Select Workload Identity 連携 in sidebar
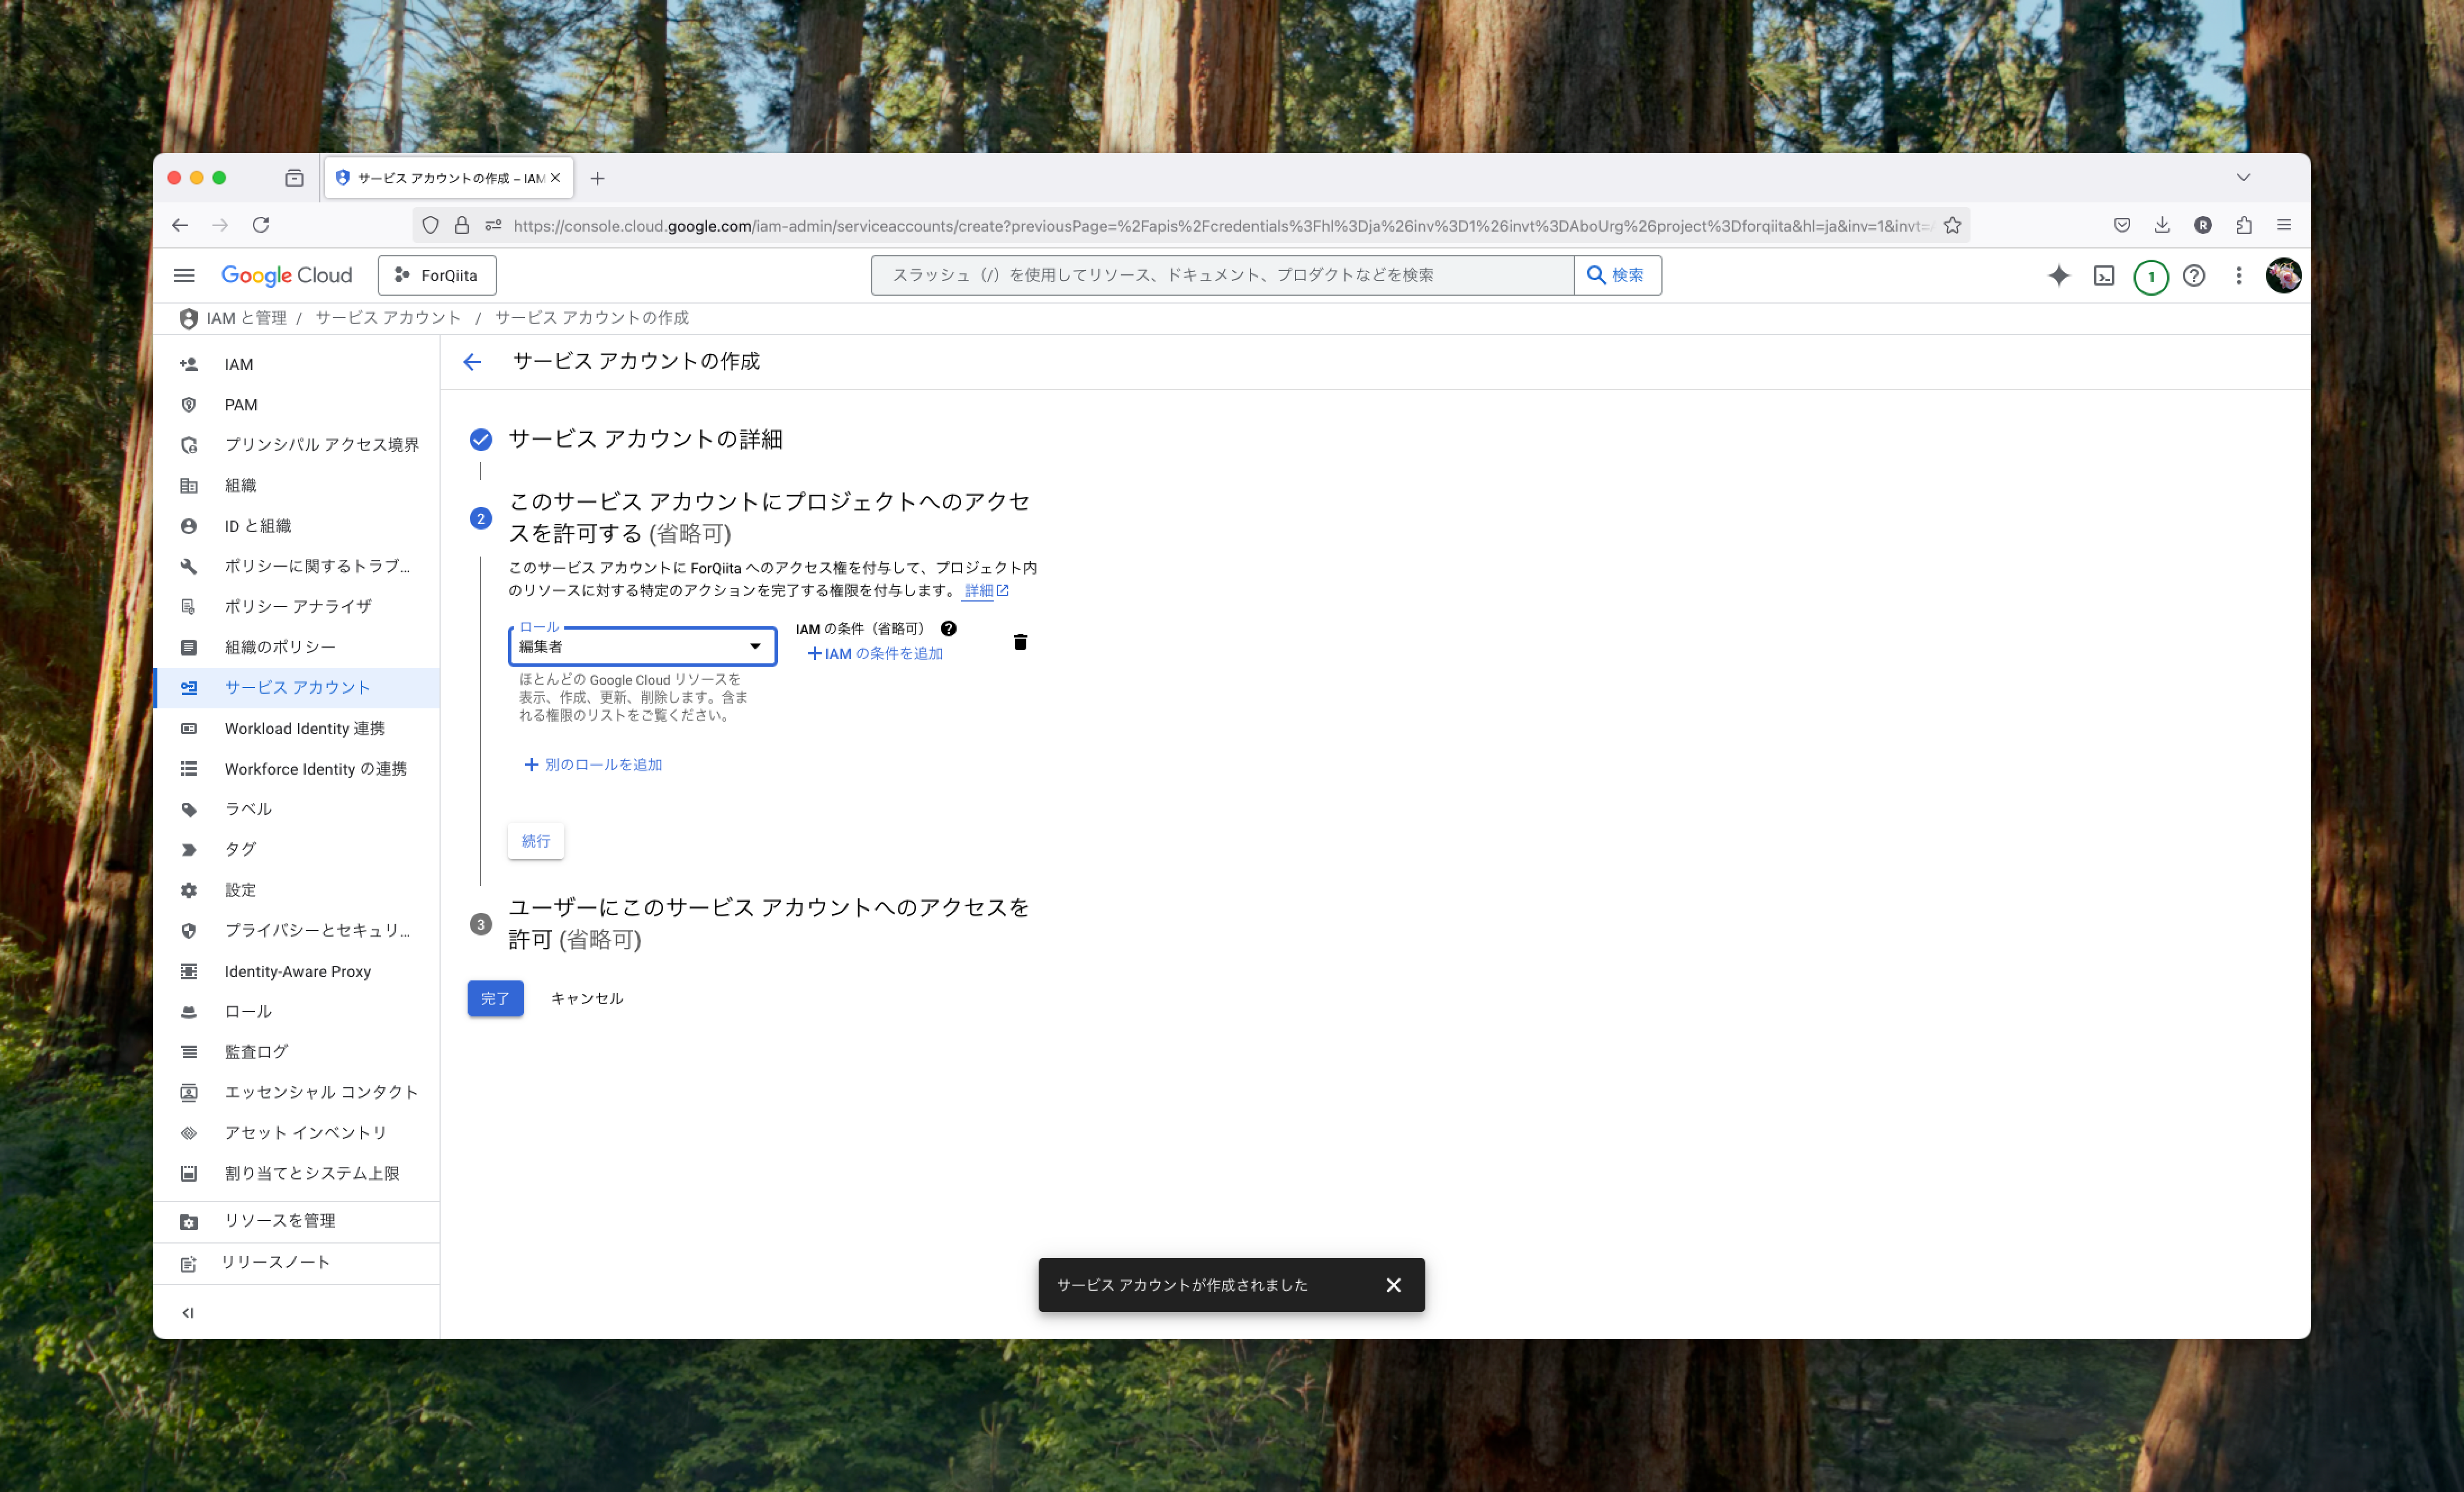2464x1492 pixels. pos(304,728)
